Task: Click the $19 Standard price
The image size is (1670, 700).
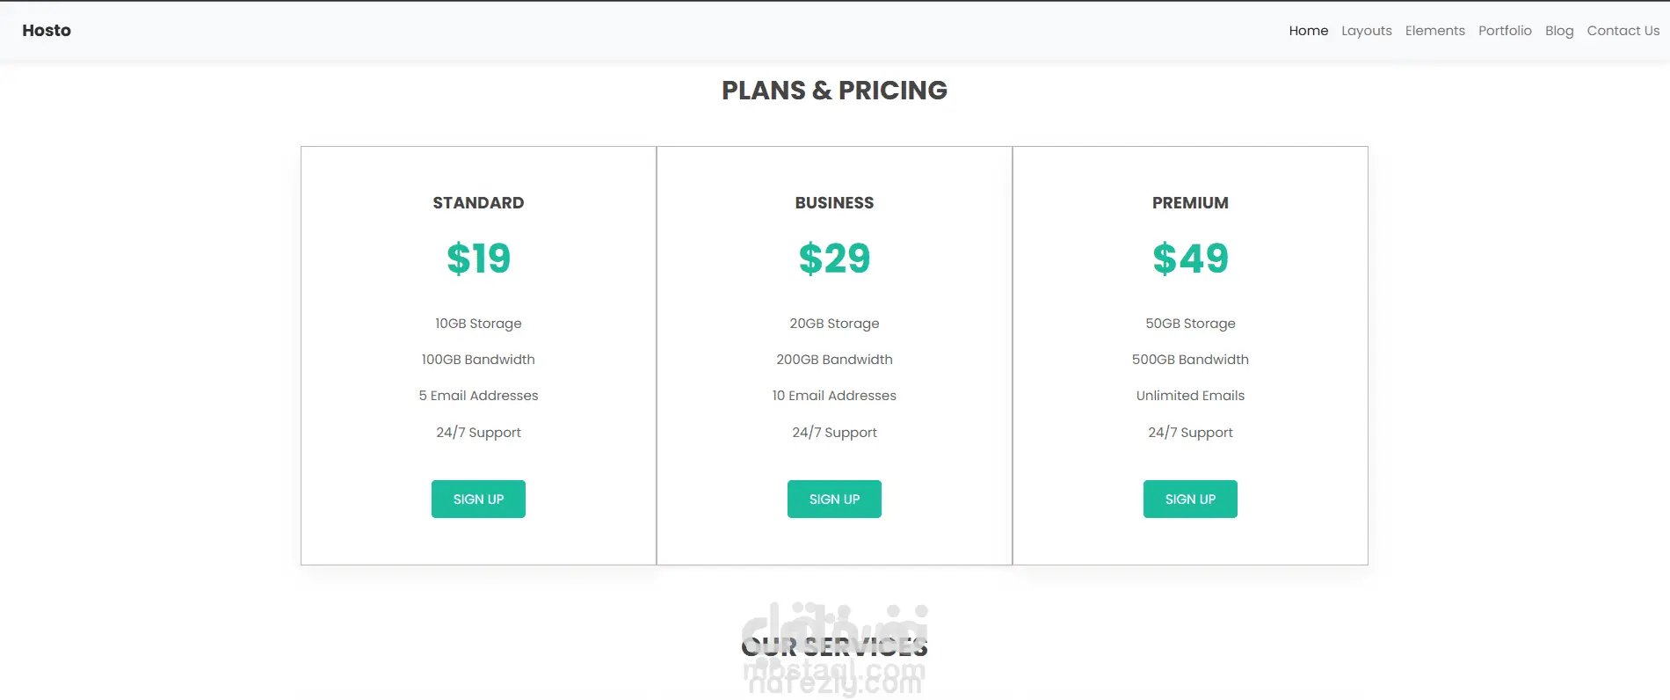Action: tap(478, 259)
